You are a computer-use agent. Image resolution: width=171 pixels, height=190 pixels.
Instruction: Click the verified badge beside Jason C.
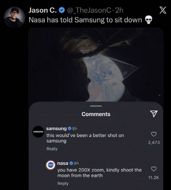coord(61,10)
